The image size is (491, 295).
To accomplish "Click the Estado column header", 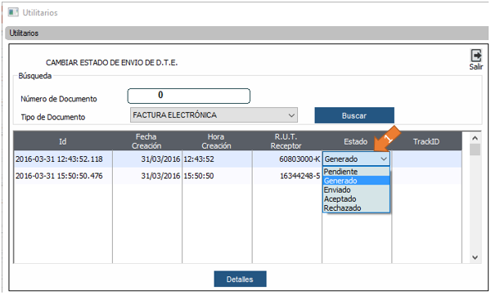I will 356,141.
